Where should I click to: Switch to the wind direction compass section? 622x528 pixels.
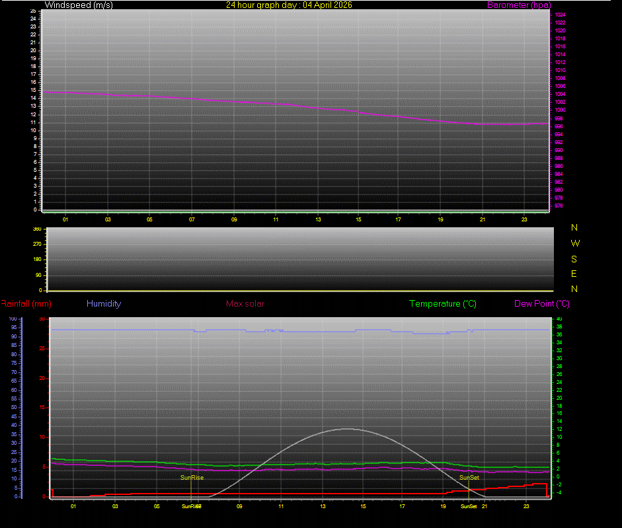297,259
